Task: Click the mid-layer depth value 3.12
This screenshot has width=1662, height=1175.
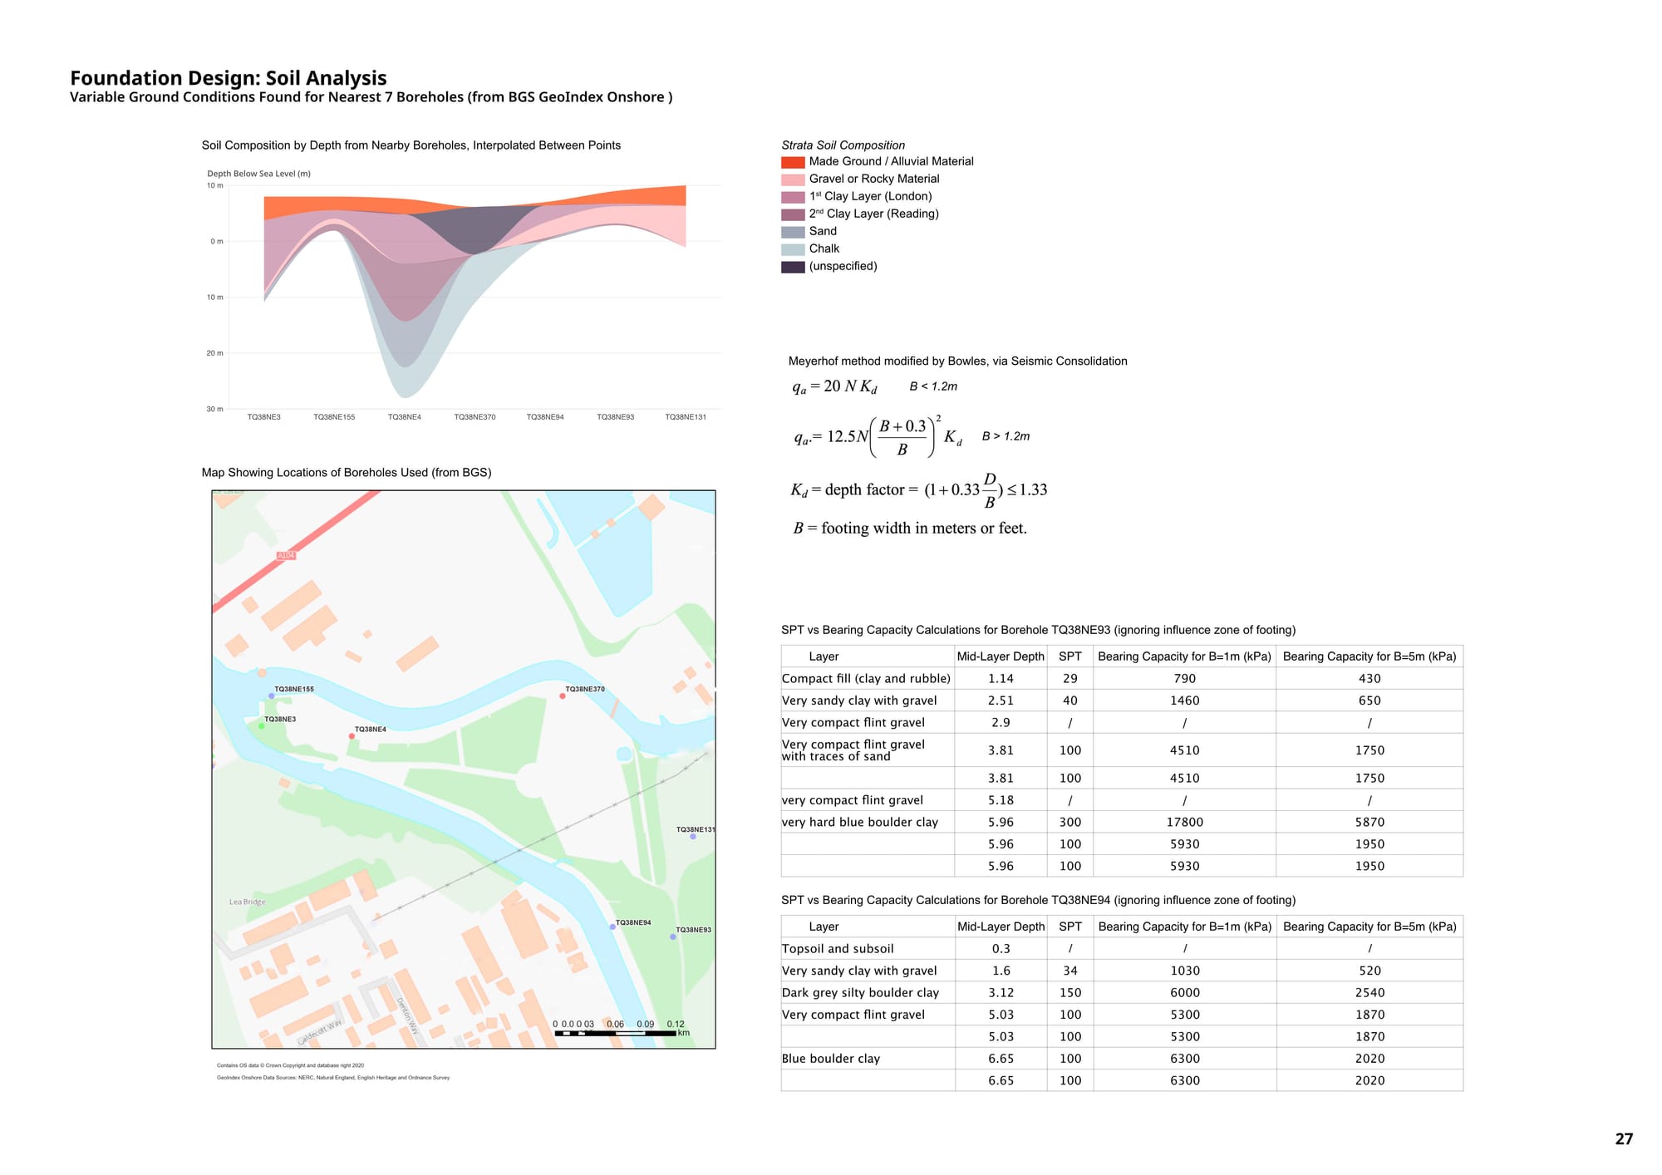Action: [1001, 992]
